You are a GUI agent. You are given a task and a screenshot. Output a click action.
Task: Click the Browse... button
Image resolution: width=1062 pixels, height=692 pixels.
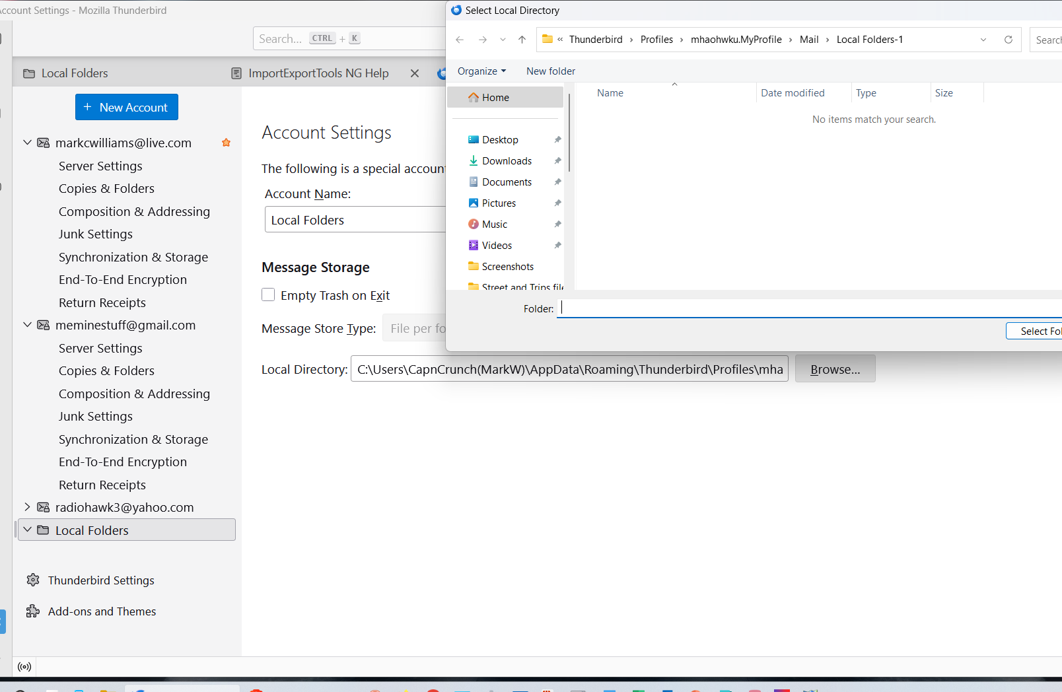[x=835, y=369]
